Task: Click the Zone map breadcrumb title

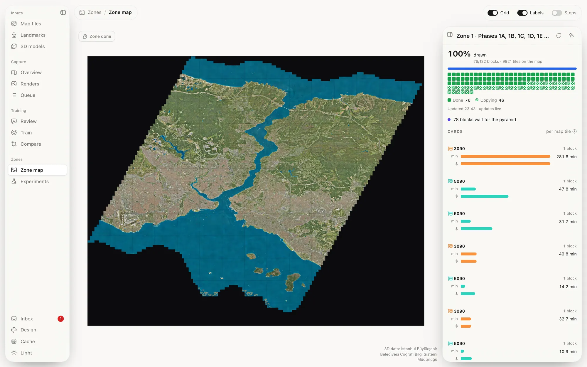Action: 120,13
